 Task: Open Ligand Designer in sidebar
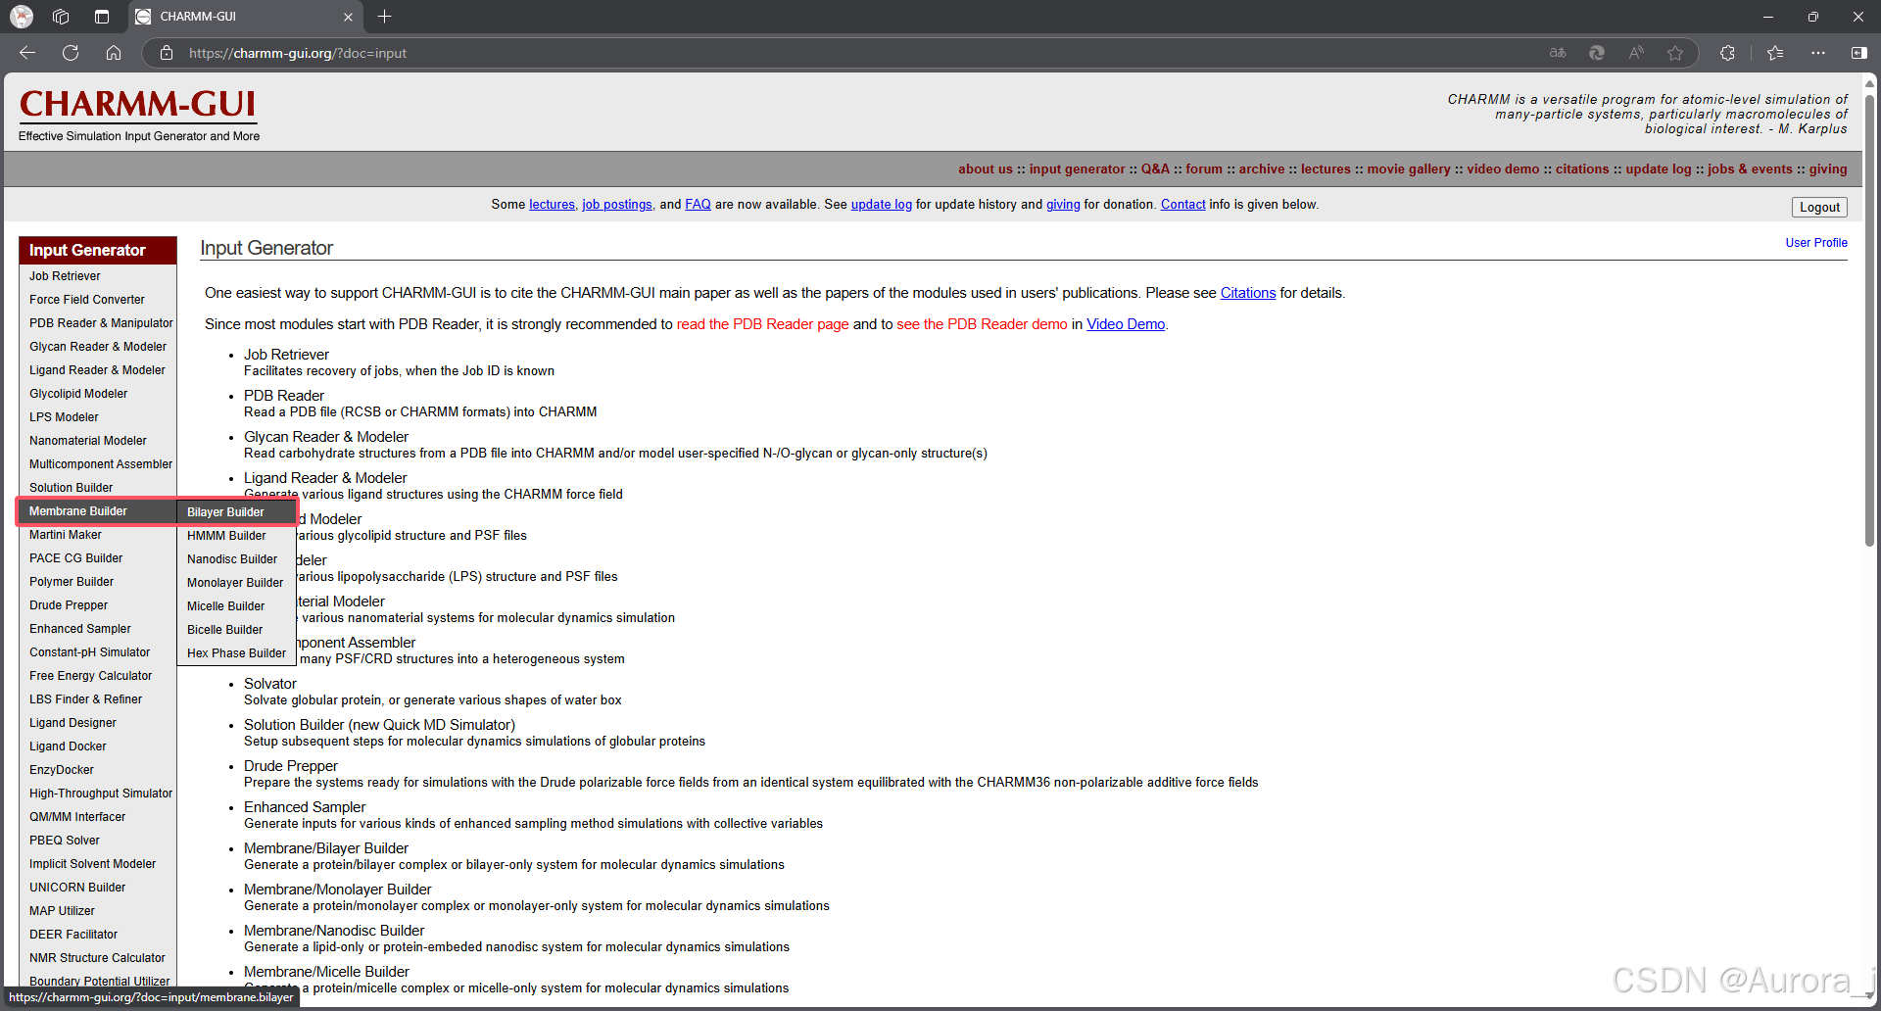pyautogui.click(x=98, y=723)
